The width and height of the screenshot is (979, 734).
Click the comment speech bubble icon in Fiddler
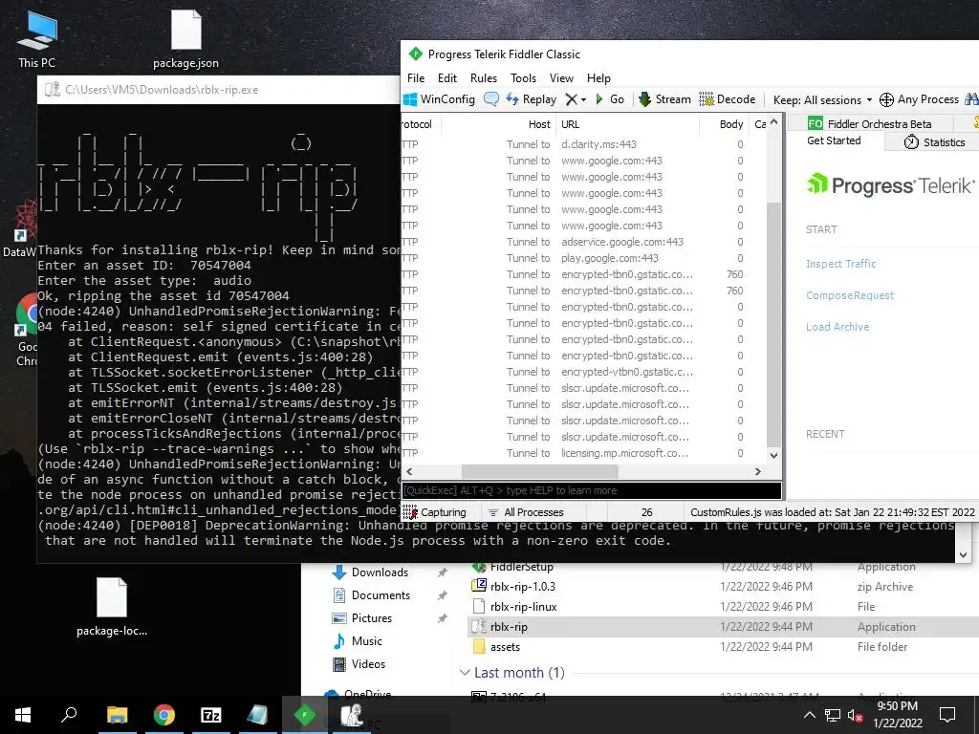pyautogui.click(x=491, y=99)
